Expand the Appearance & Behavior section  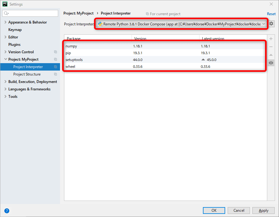pos(5,22)
